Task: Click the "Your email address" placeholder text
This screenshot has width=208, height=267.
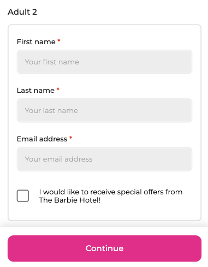Action: click(x=59, y=159)
